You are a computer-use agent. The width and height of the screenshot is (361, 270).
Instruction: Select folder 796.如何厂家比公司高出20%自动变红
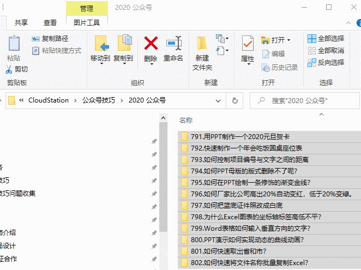click(269, 194)
